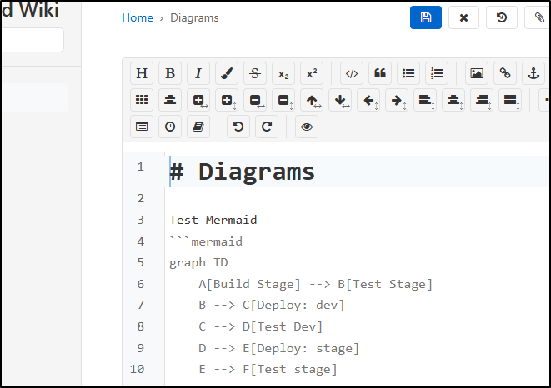Apply superscript formatting
This screenshot has height=388, width=551.
[312, 73]
